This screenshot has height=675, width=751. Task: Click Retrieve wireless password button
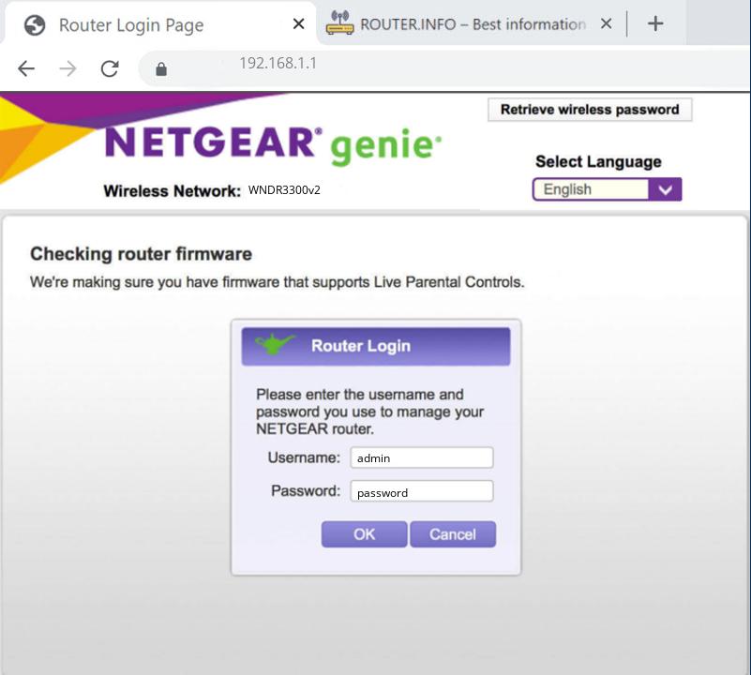[590, 110]
